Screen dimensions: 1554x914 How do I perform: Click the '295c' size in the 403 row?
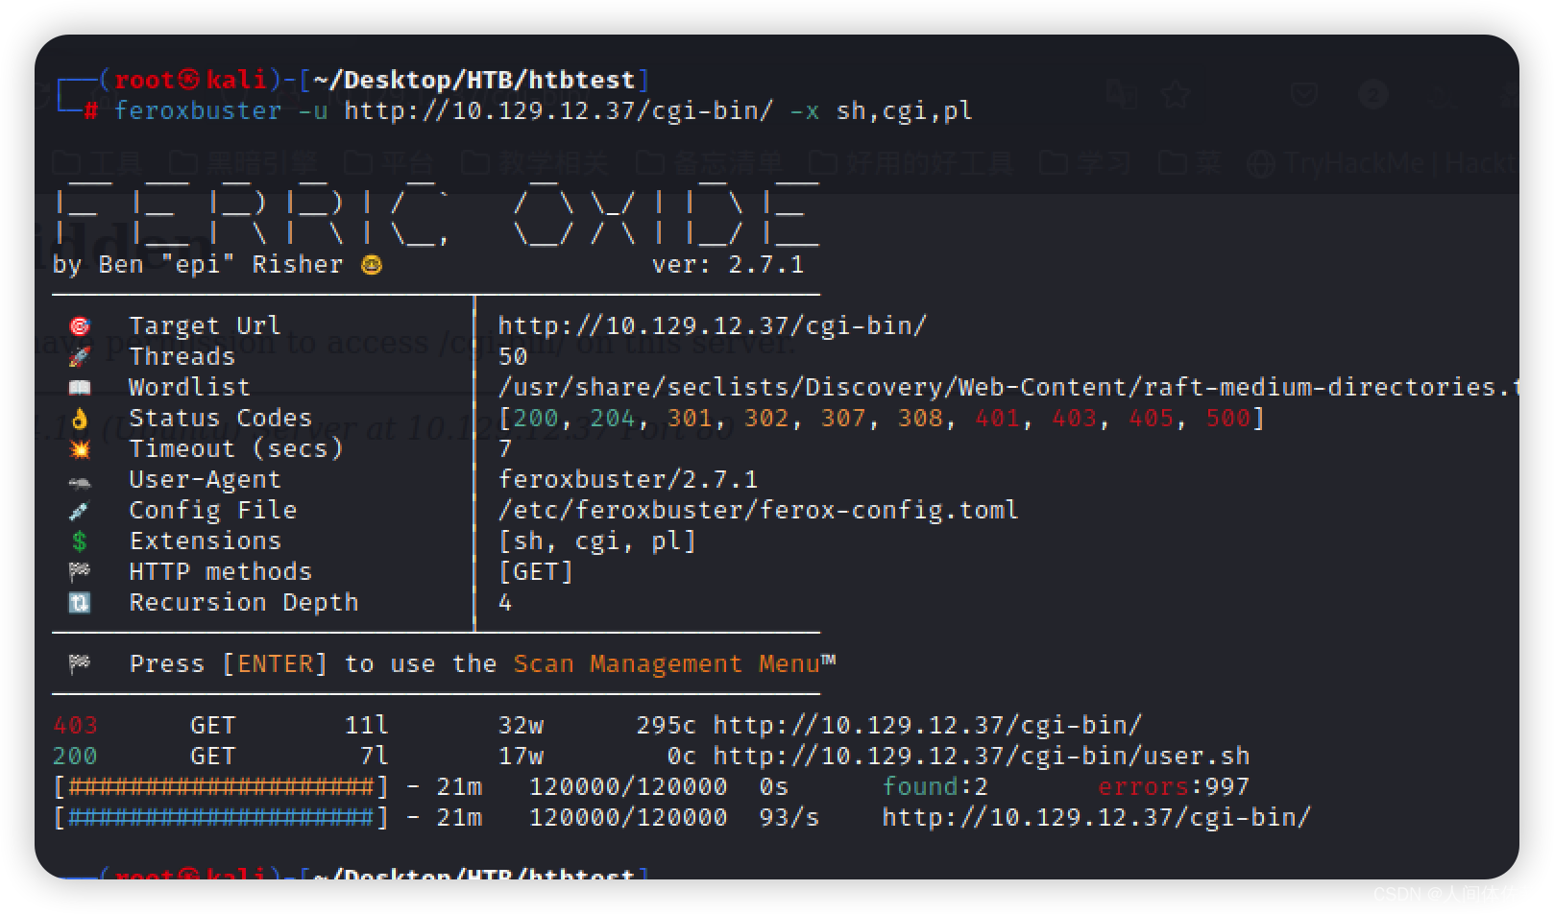667,726
